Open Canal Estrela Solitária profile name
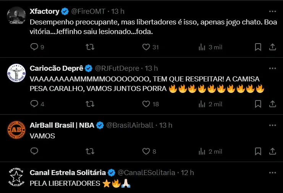 (68, 173)
